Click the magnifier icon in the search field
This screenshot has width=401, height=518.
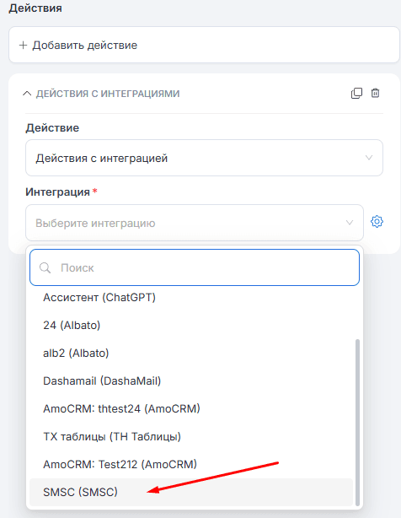[x=45, y=267]
